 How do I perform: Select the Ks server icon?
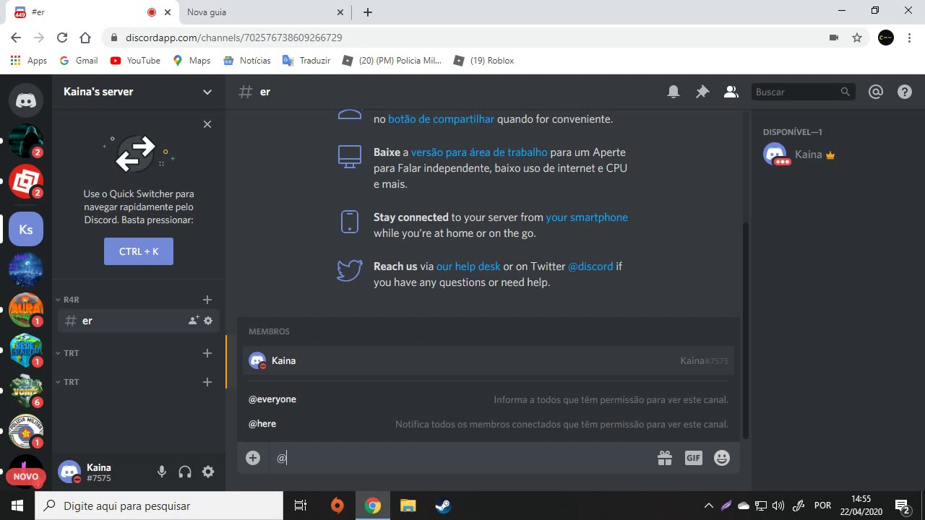(26, 230)
